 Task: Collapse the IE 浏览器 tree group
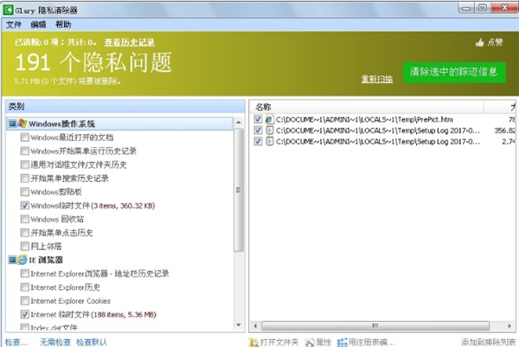tap(11, 260)
